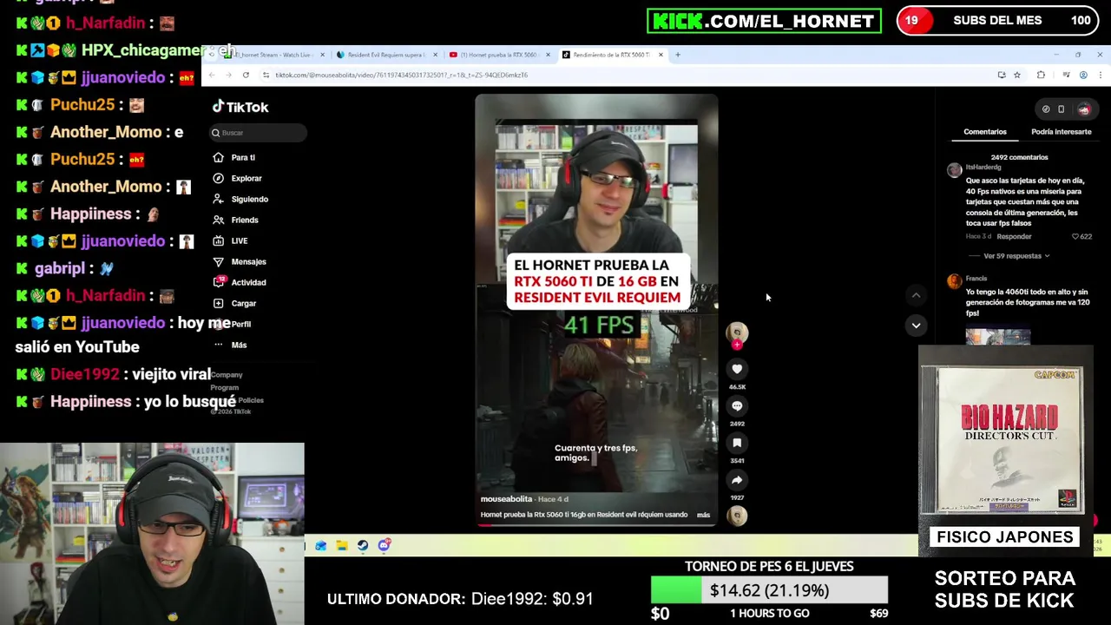Open the Actividad notifications item
This screenshot has width=1111, height=625.
coord(248,283)
